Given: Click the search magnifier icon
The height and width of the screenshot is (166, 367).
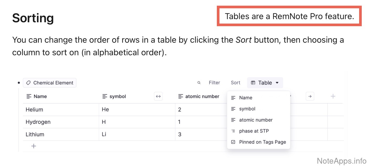Looking at the screenshot, I should [x=199, y=83].
